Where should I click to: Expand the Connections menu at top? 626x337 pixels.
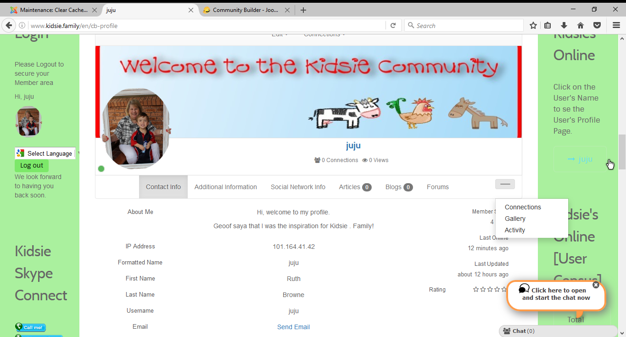point(324,35)
